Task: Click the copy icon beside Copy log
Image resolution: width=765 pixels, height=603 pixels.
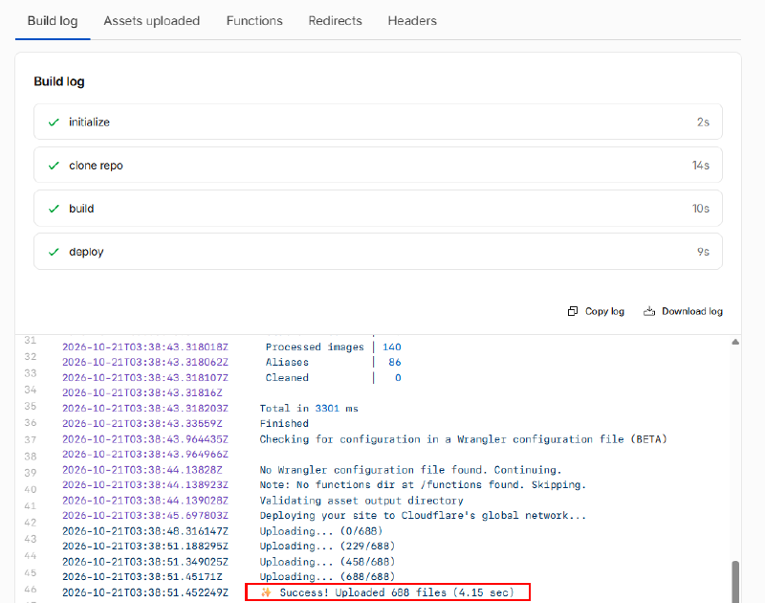Action: [573, 311]
